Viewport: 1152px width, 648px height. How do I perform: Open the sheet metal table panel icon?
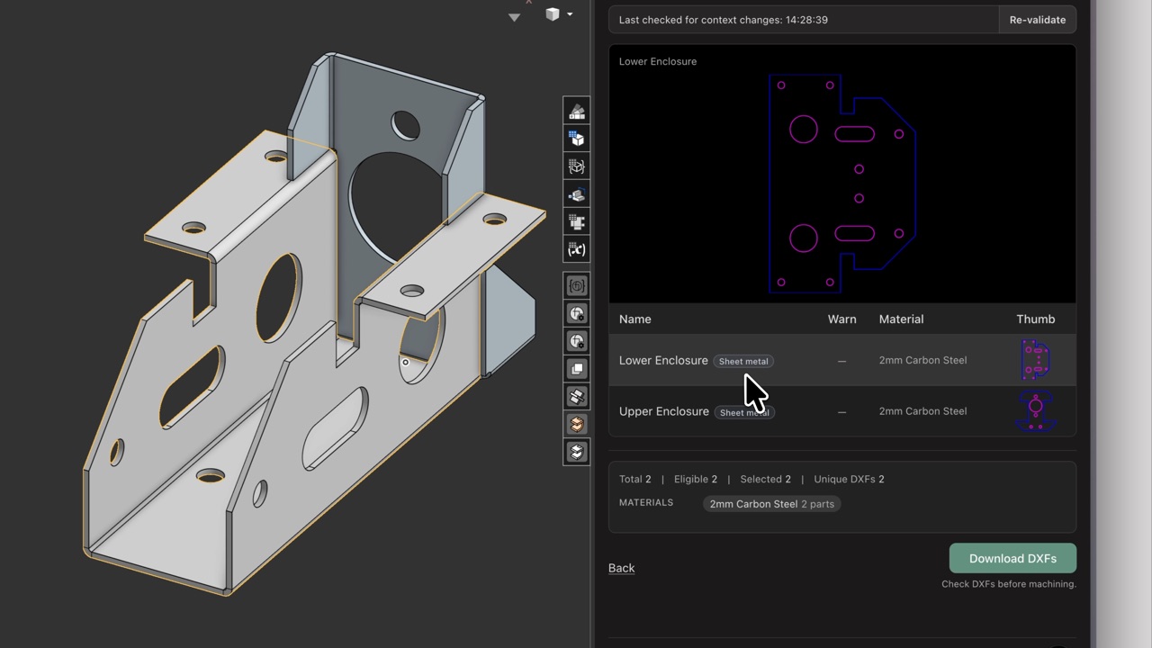577,194
